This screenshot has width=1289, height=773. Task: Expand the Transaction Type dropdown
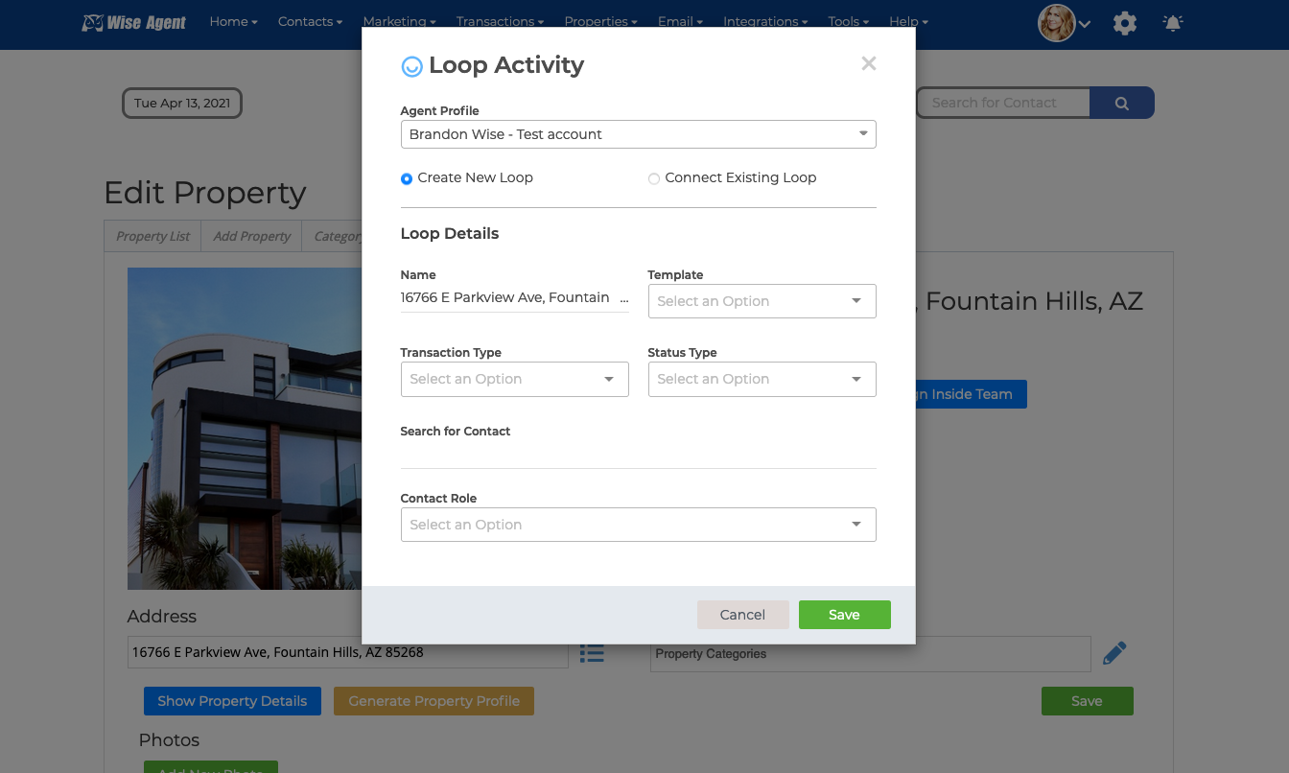(x=514, y=379)
